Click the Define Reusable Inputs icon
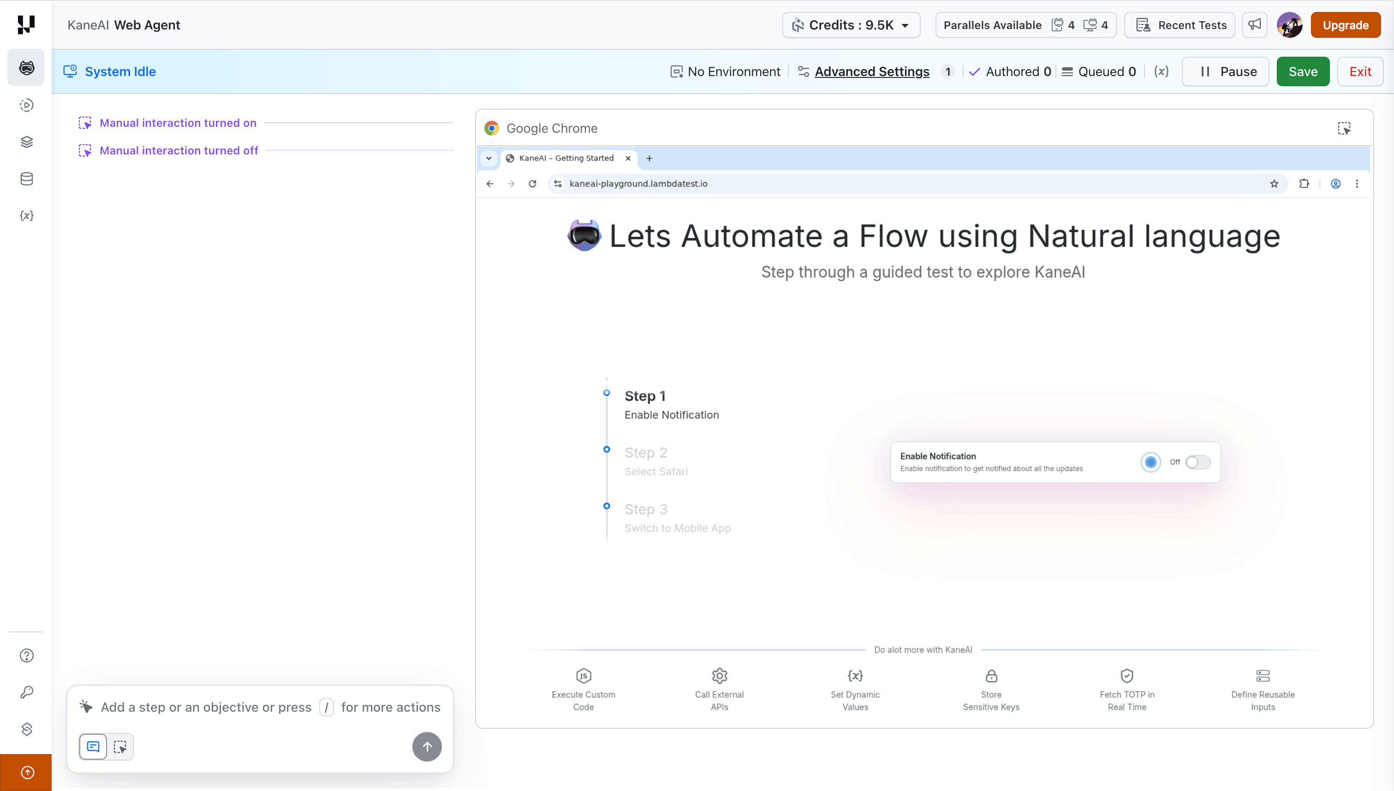The height and width of the screenshot is (791, 1394). 1263,675
